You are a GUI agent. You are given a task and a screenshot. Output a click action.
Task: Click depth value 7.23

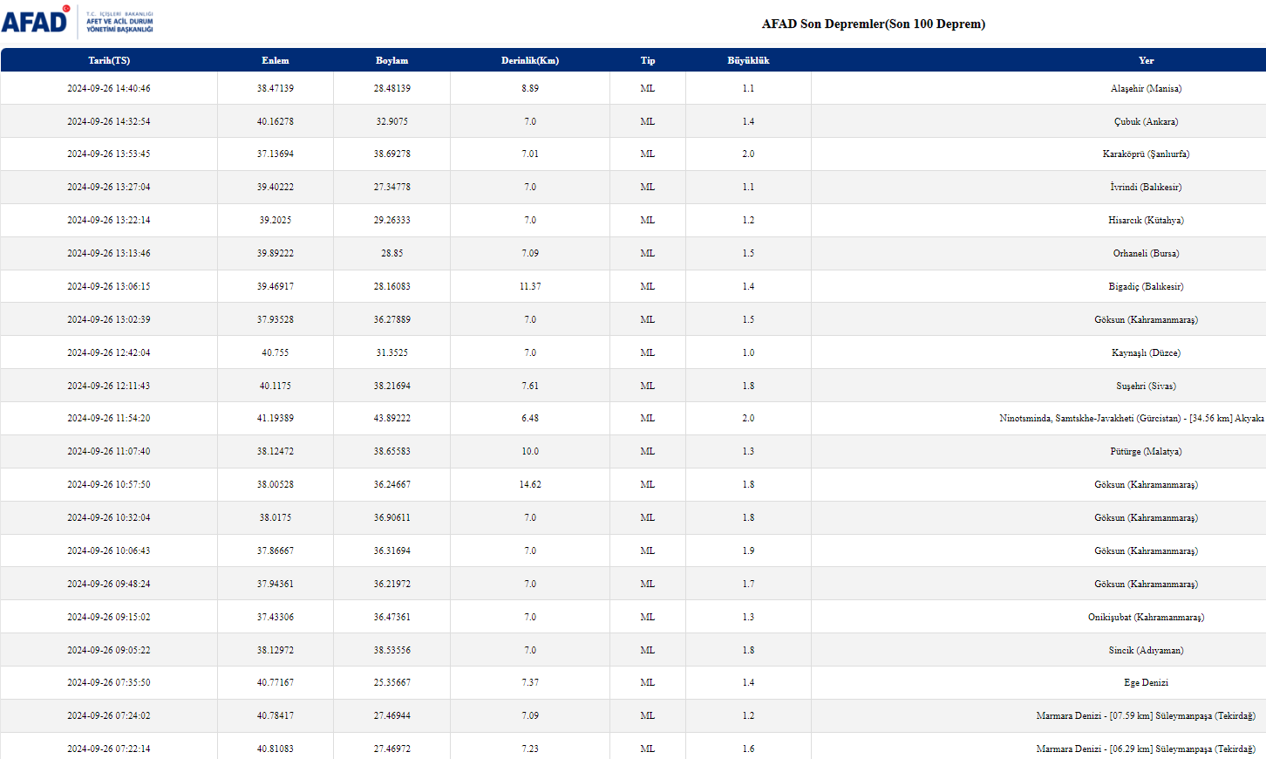coord(530,749)
